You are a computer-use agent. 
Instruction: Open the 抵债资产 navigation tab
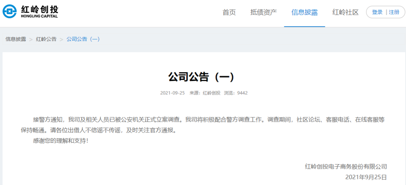(264, 12)
